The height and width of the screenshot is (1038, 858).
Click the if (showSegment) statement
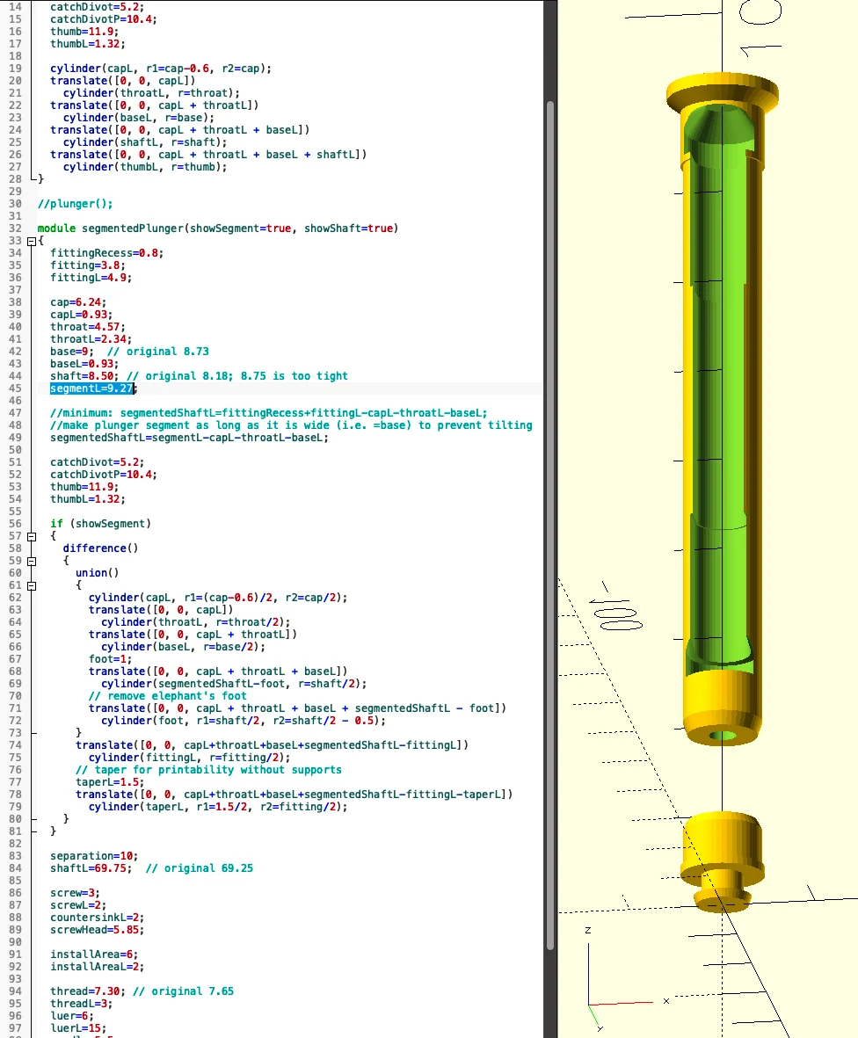[x=100, y=524]
